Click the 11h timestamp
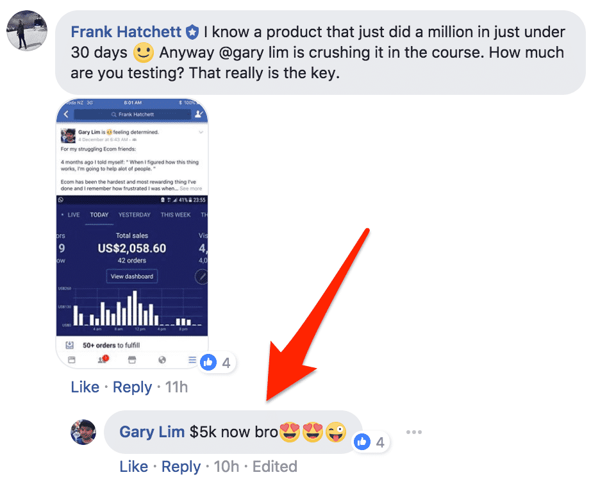Viewport: 591px width, 477px height. click(176, 387)
